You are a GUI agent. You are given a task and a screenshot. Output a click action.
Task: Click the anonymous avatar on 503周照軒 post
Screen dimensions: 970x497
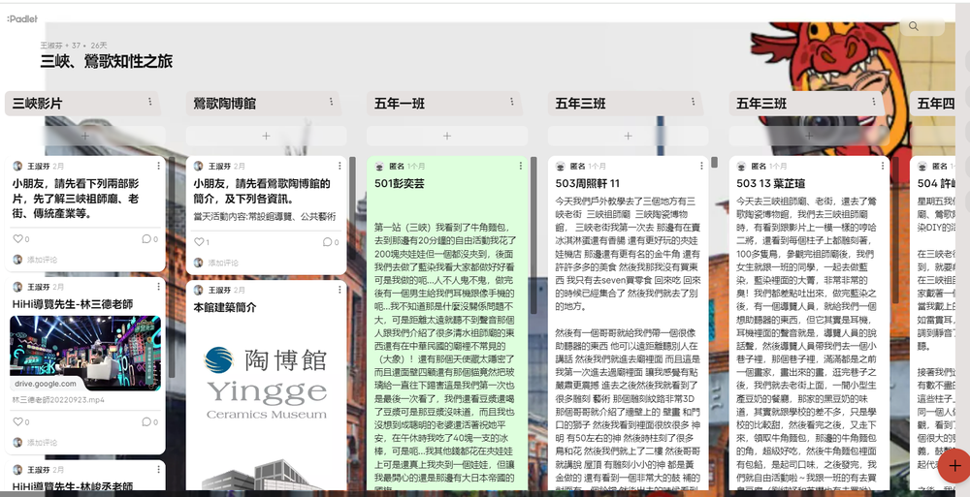(x=561, y=166)
